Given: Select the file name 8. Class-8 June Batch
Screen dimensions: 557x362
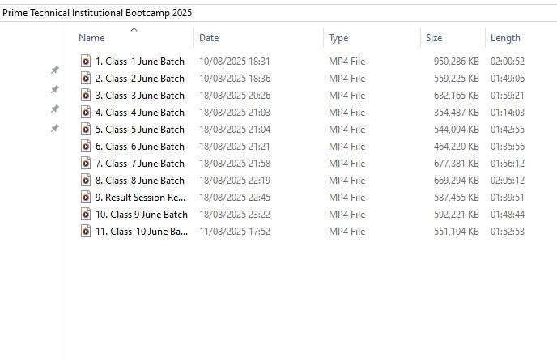Looking at the screenshot, I should pyautogui.click(x=139, y=181).
